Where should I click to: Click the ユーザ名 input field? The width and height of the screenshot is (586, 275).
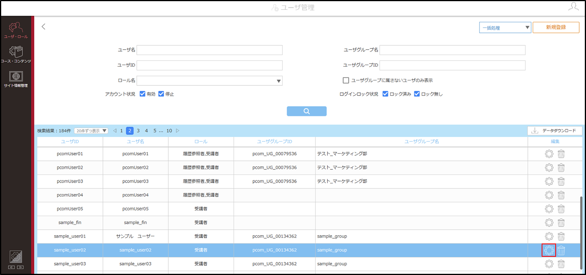(209, 50)
